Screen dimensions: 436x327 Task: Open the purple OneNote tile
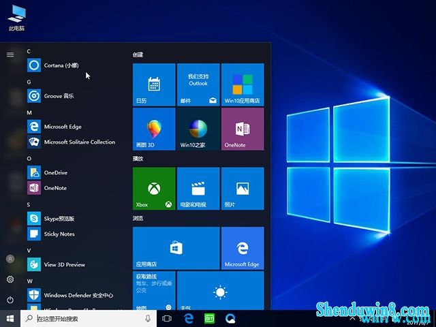[x=243, y=129]
